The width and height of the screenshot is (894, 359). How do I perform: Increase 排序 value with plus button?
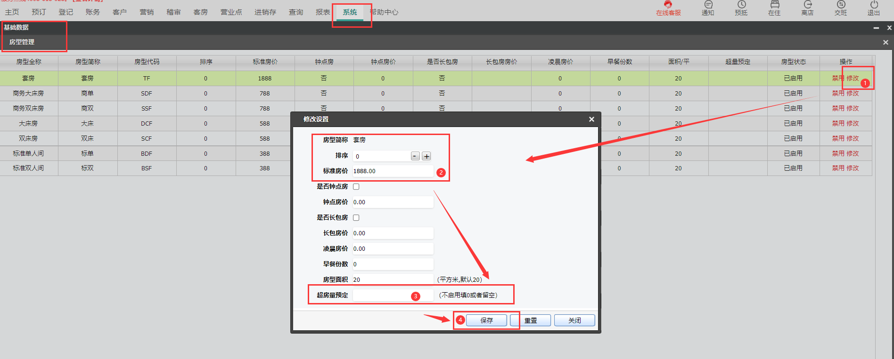click(x=426, y=156)
